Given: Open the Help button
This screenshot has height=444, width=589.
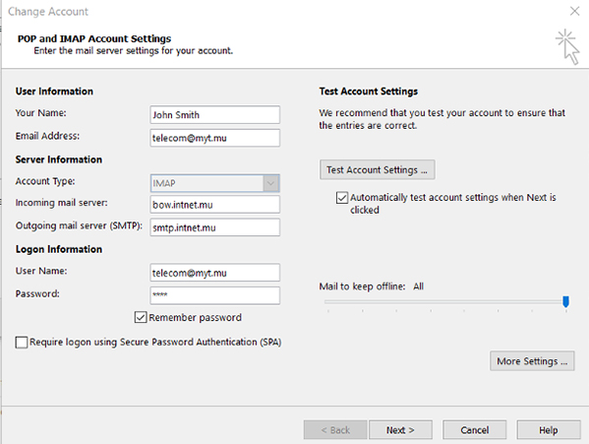Looking at the screenshot, I should click(549, 430).
